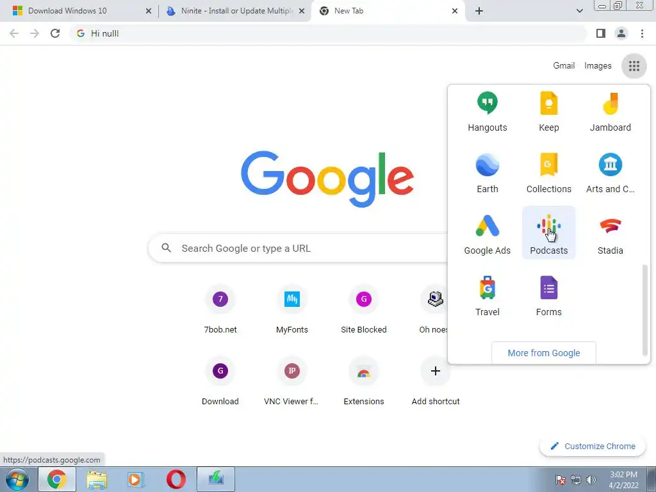The height and width of the screenshot is (492, 656).
Task: Click the Google logo
Action: coord(327,179)
